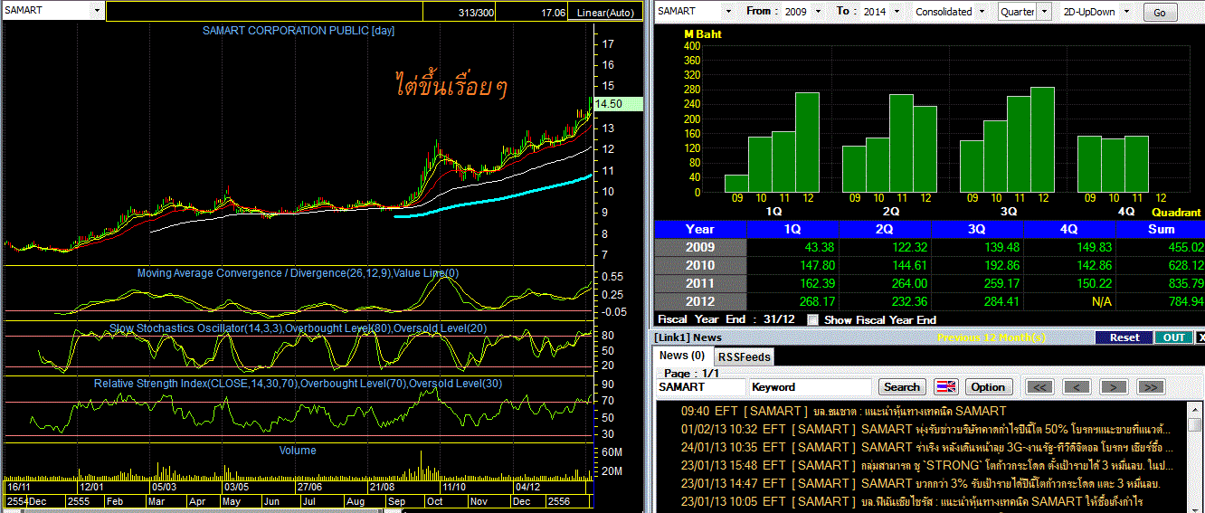Open the Consolidated statement type dropdown
Image resolution: width=1205 pixels, height=513 pixels.
coord(980,11)
